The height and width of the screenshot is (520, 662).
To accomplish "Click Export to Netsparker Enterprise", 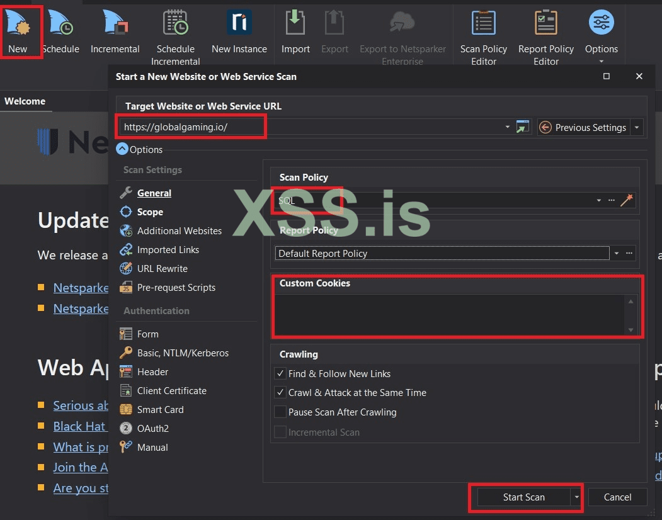I will click(x=402, y=37).
